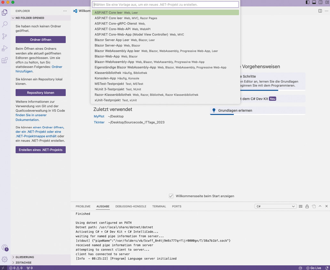Toggle bottom panel layout icon
330x270 pixels.
[314, 2]
